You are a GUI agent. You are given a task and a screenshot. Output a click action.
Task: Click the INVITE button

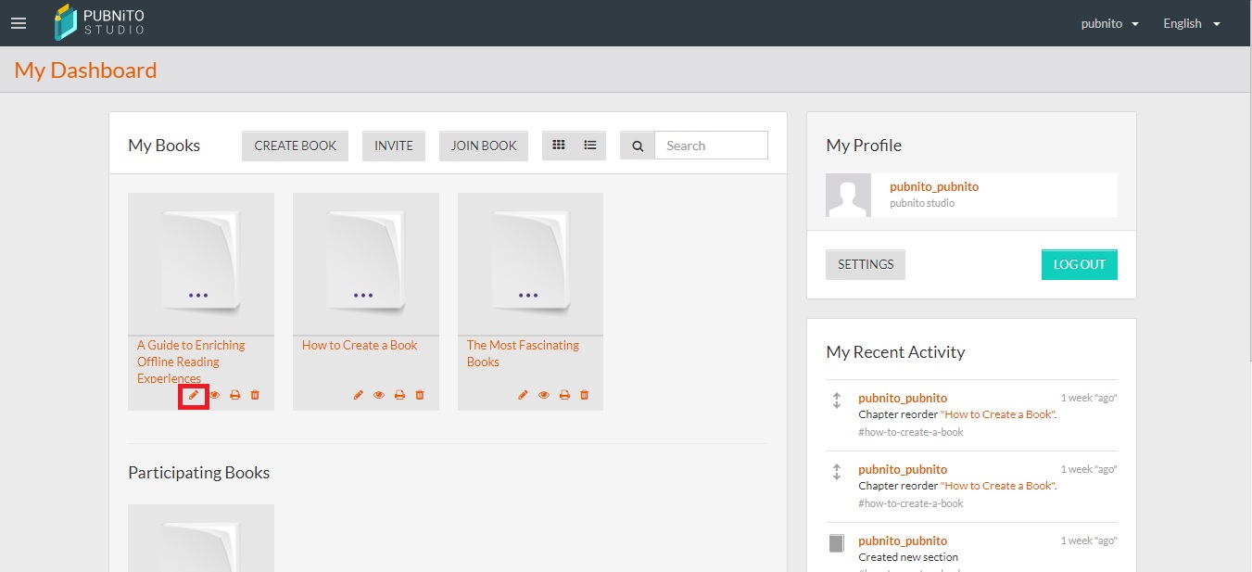coord(394,146)
